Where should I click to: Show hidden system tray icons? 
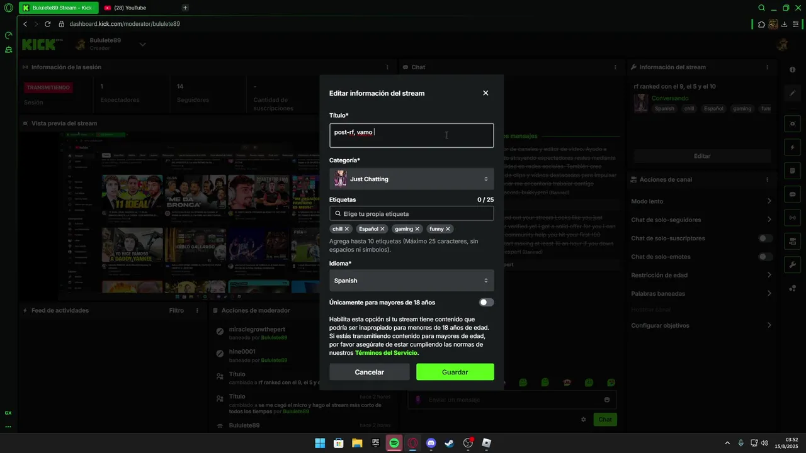pos(727,443)
